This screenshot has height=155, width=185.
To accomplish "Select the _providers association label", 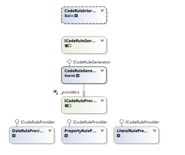I will point(70,92).
